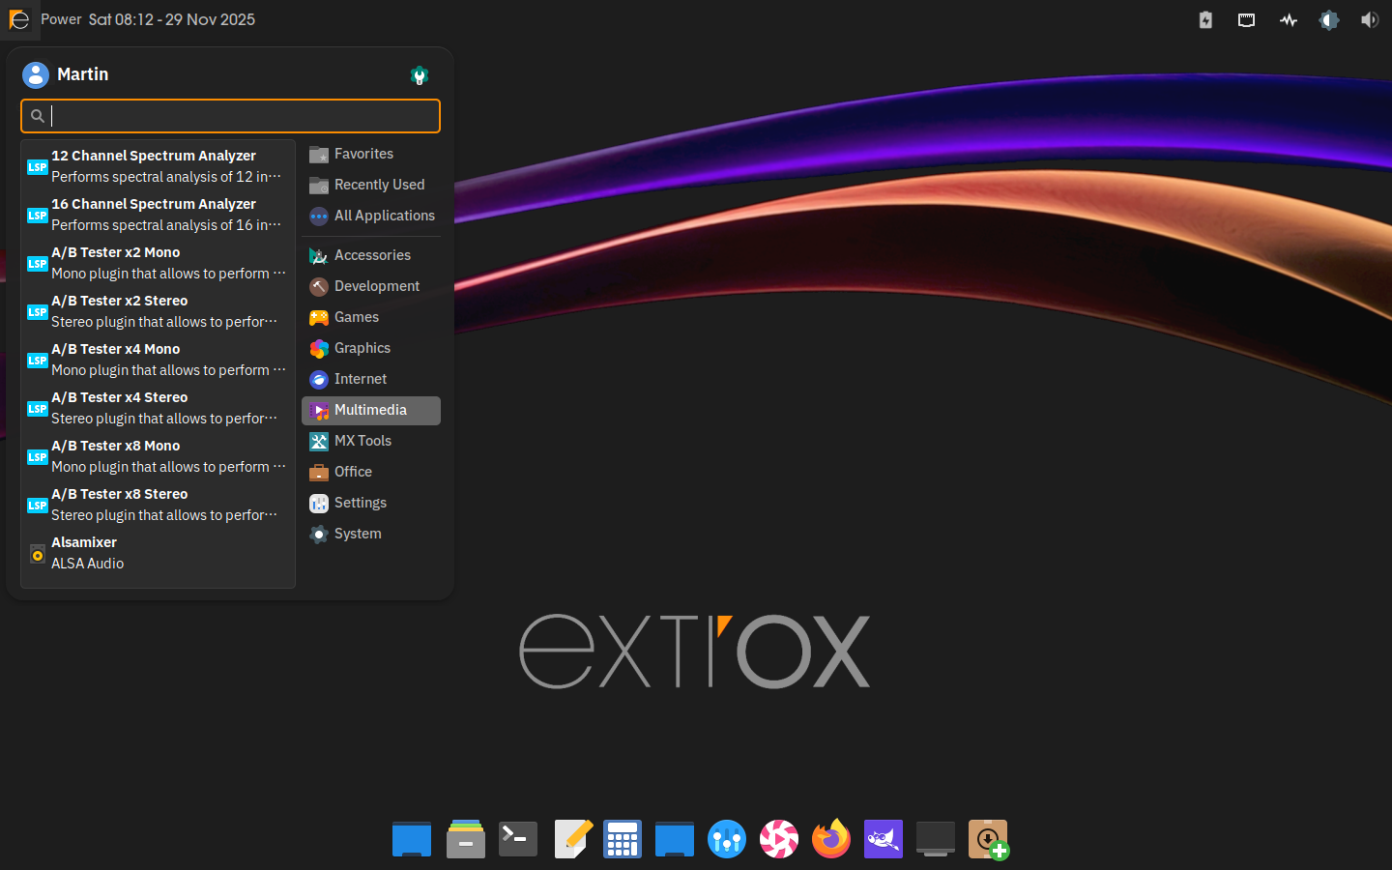Open the file manager drawer icon in dock
The image size is (1392, 870).
466,839
